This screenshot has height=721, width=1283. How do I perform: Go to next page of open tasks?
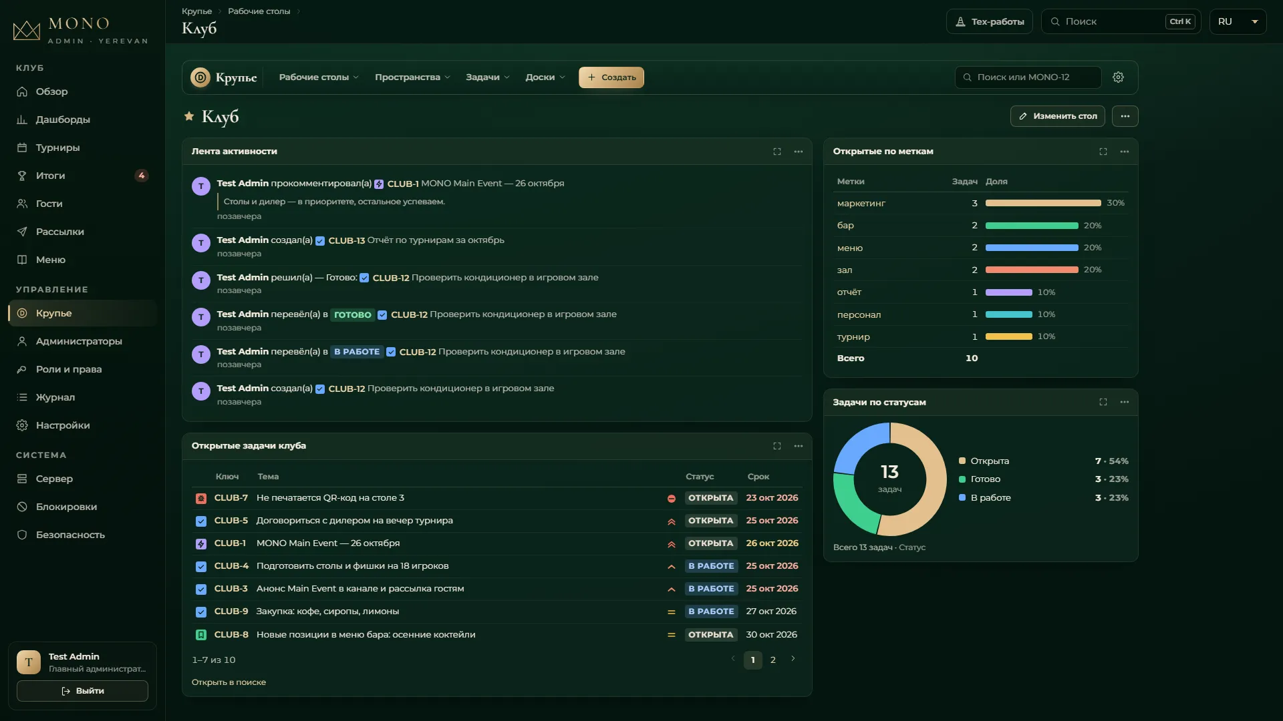[x=793, y=659]
